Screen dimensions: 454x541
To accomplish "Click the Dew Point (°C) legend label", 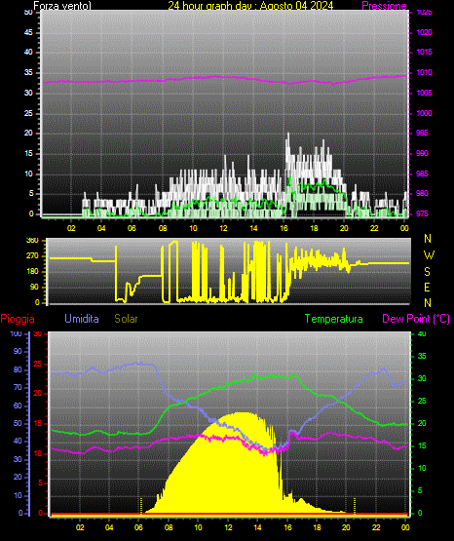I will click(x=416, y=319).
